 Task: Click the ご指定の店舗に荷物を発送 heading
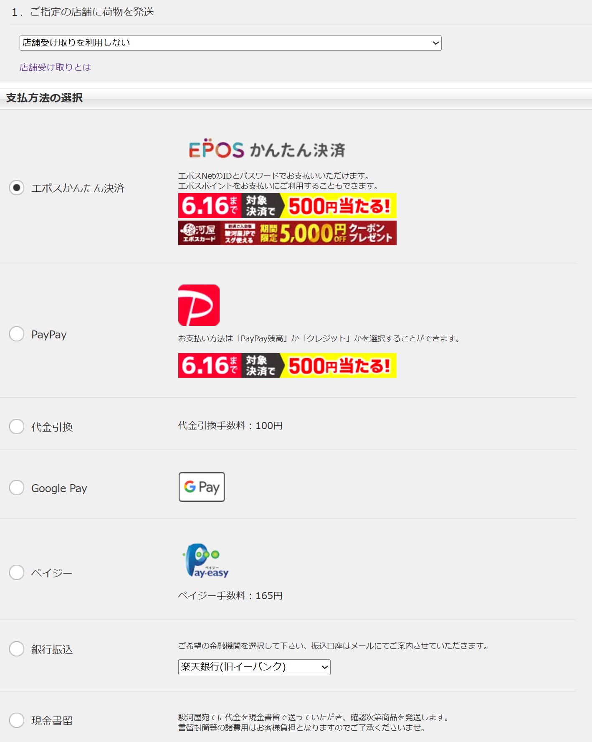coord(83,12)
